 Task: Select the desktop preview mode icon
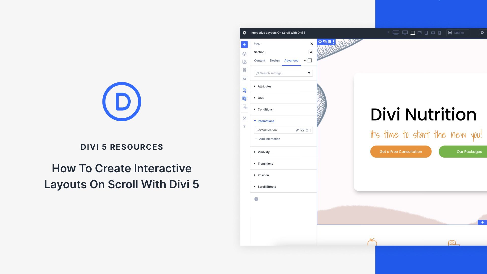pos(396,33)
